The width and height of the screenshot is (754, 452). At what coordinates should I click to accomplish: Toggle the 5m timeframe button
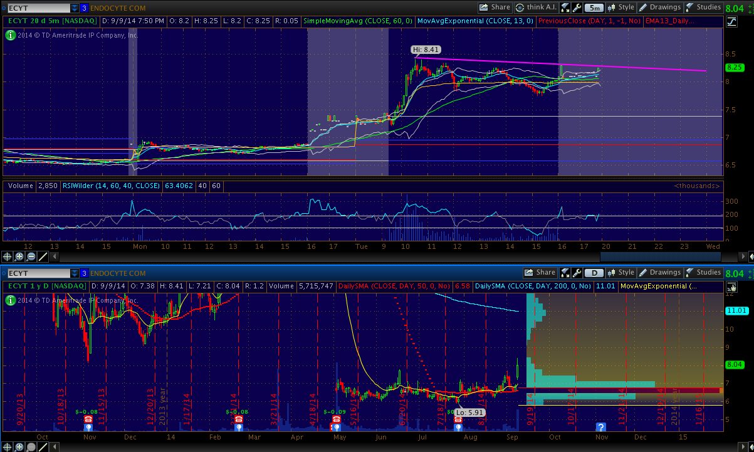pyautogui.click(x=594, y=8)
